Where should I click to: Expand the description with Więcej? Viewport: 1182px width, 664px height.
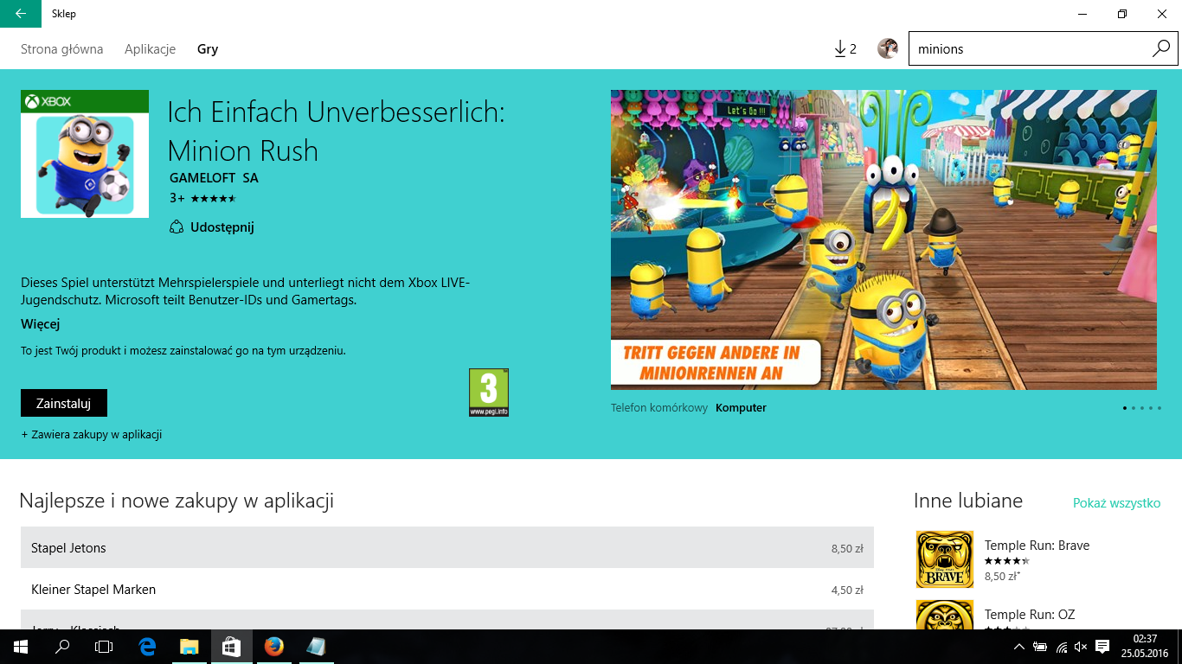[41, 324]
